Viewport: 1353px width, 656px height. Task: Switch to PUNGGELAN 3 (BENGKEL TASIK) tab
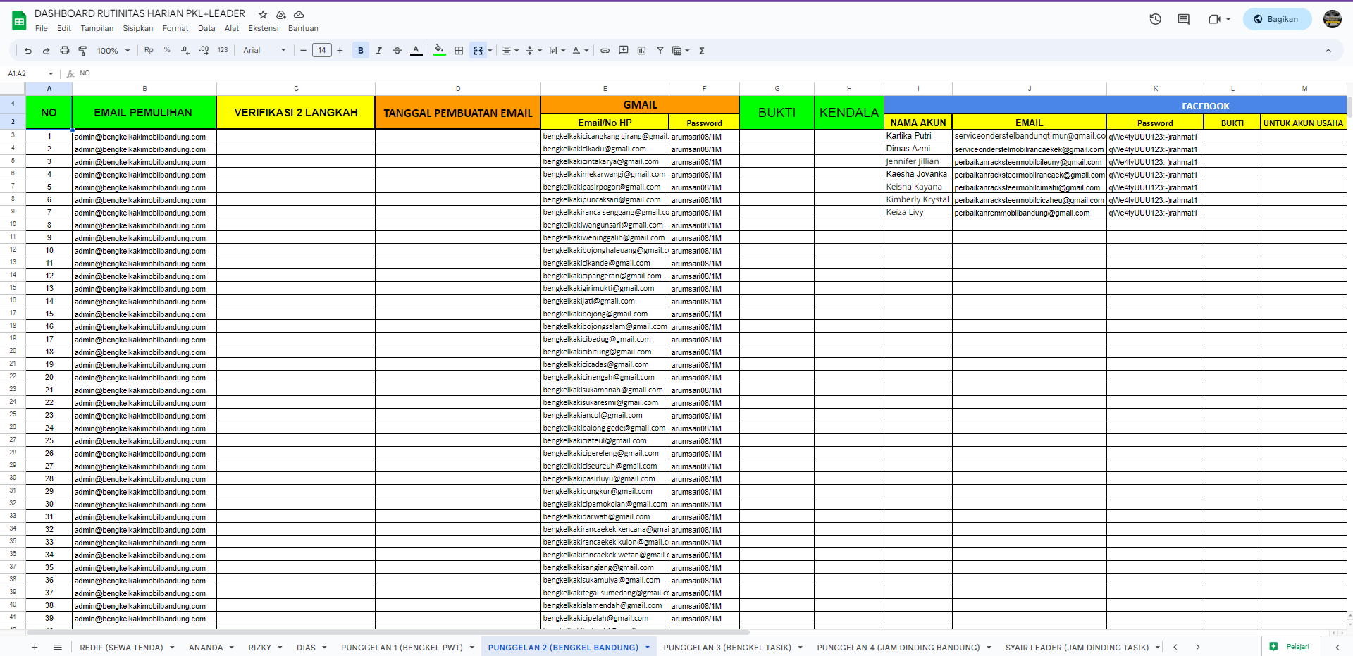point(733,647)
